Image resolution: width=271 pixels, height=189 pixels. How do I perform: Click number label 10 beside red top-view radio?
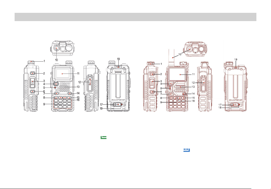(180, 54)
